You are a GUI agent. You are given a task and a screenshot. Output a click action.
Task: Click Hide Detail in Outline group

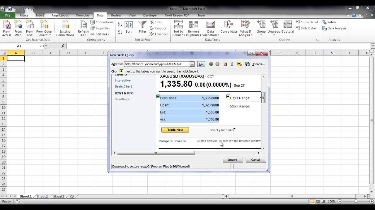coord(306,28)
